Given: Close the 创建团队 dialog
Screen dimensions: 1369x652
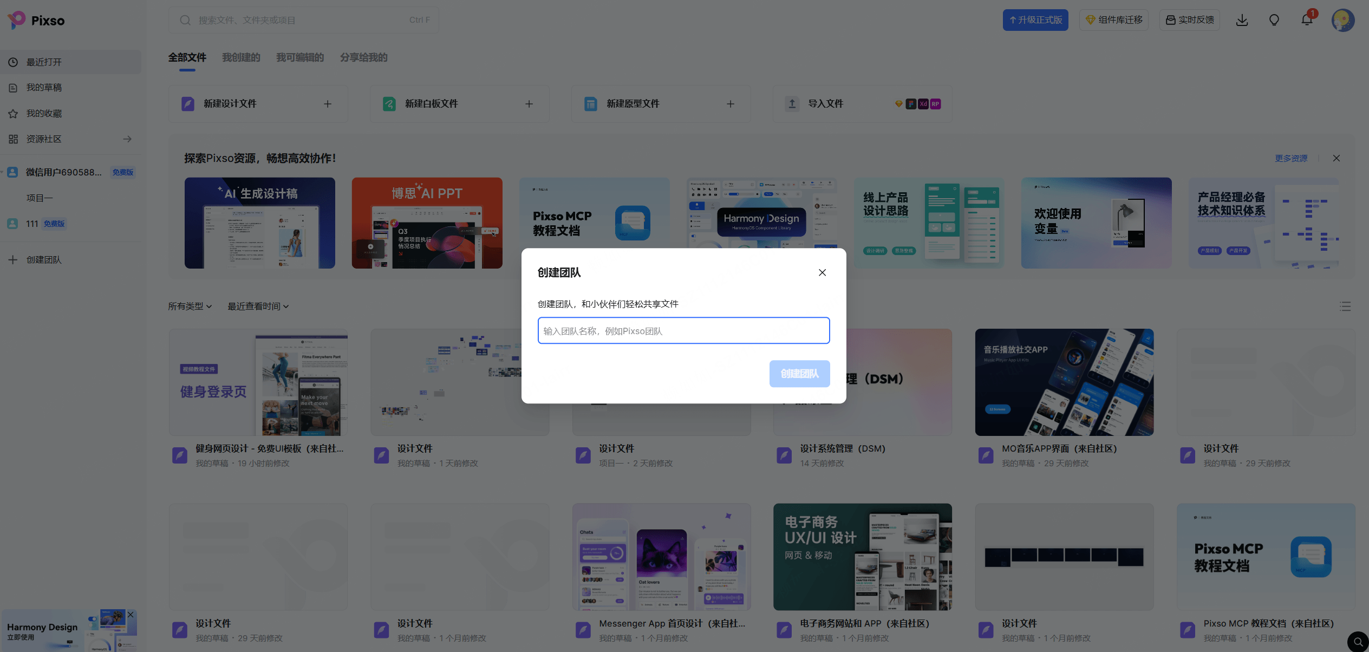Looking at the screenshot, I should tap(822, 272).
